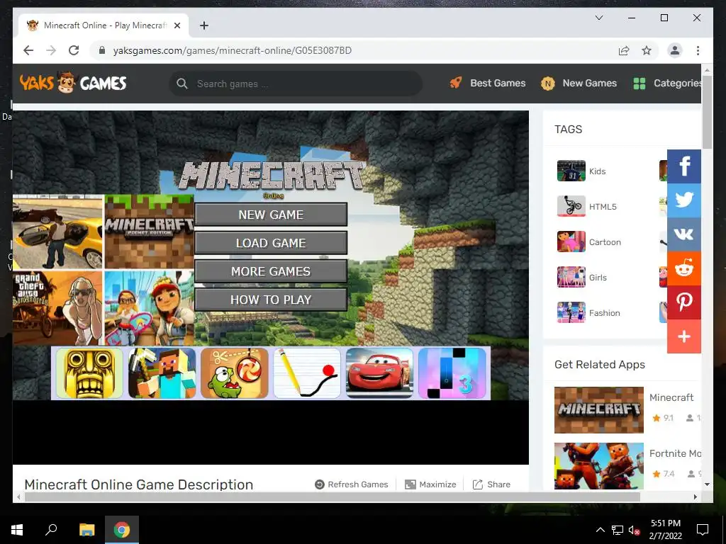Select the Kids tag
This screenshot has height=544, width=726.
[x=581, y=171]
